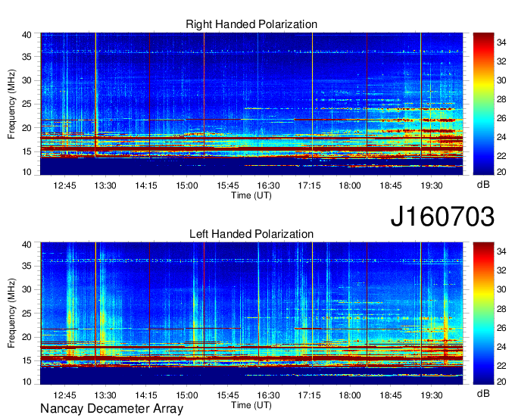Click 22 dB label on Left Handed colorbar
This screenshot has width=515, height=418.
coord(501,366)
